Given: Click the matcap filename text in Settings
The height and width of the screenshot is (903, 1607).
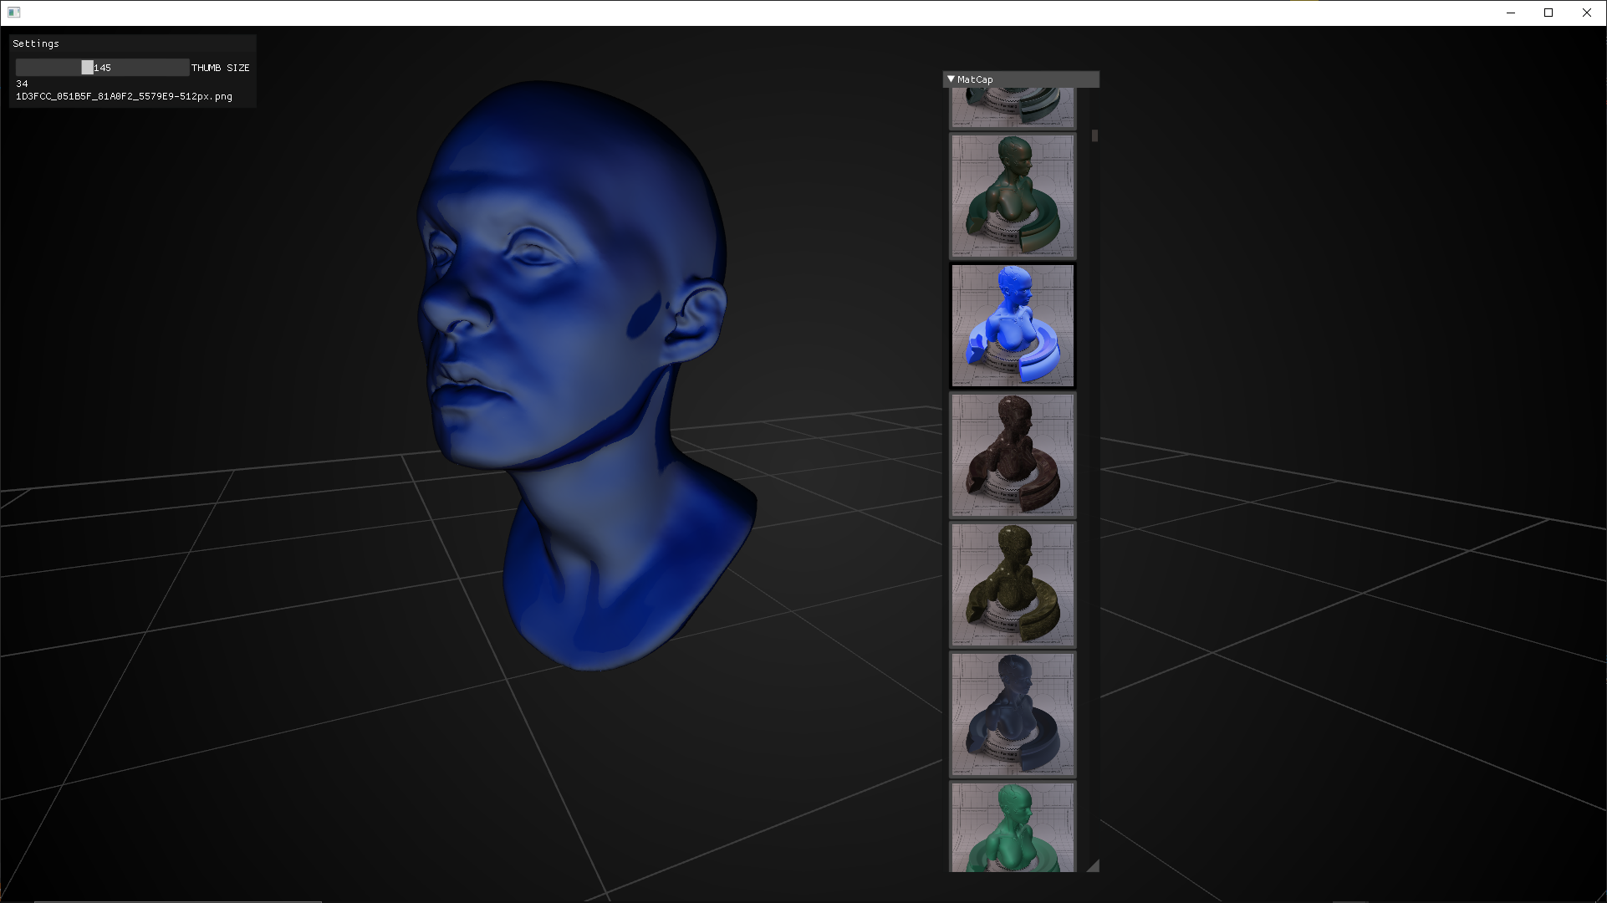Looking at the screenshot, I should (x=124, y=97).
